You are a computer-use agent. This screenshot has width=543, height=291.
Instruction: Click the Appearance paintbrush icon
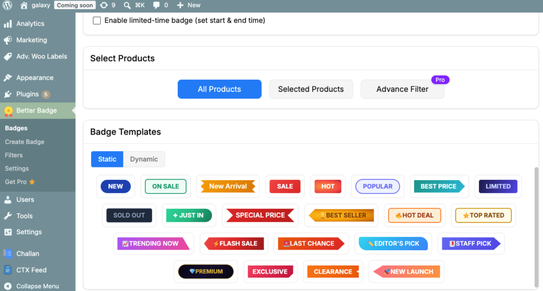click(8, 78)
